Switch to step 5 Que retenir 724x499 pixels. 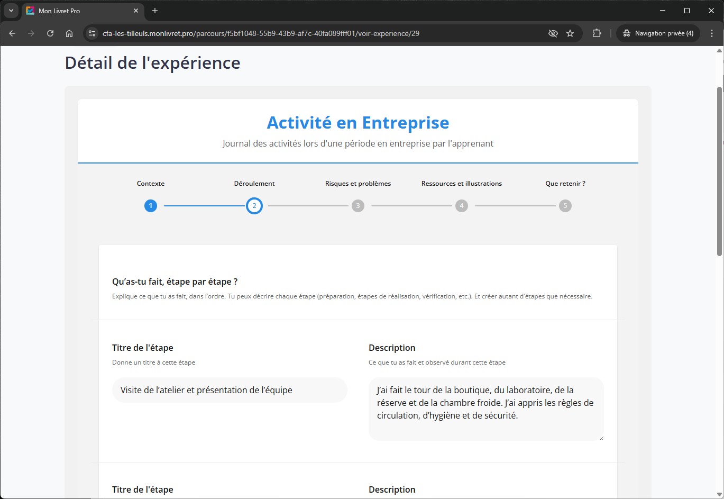565,206
